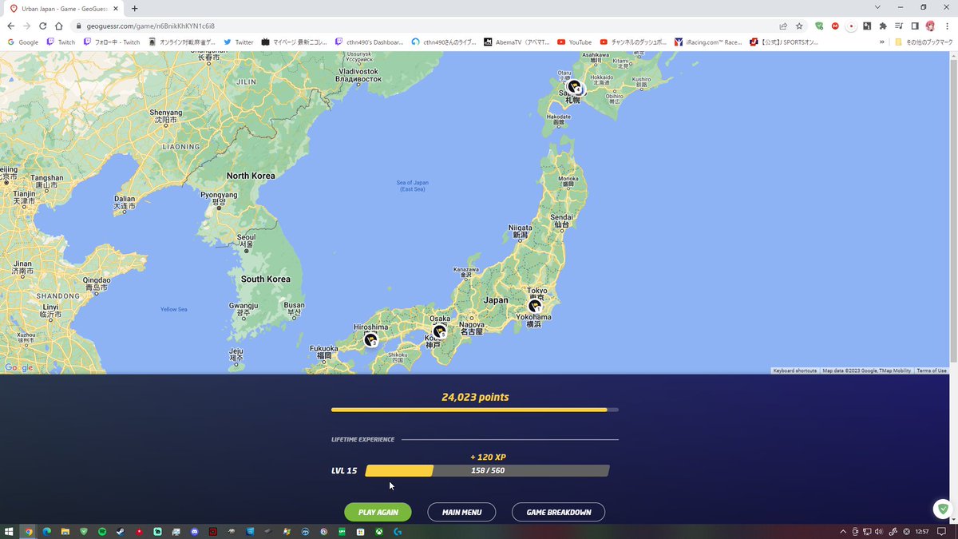Click the Busan label on map
Viewport: 958px width, 539px height.
click(295, 309)
